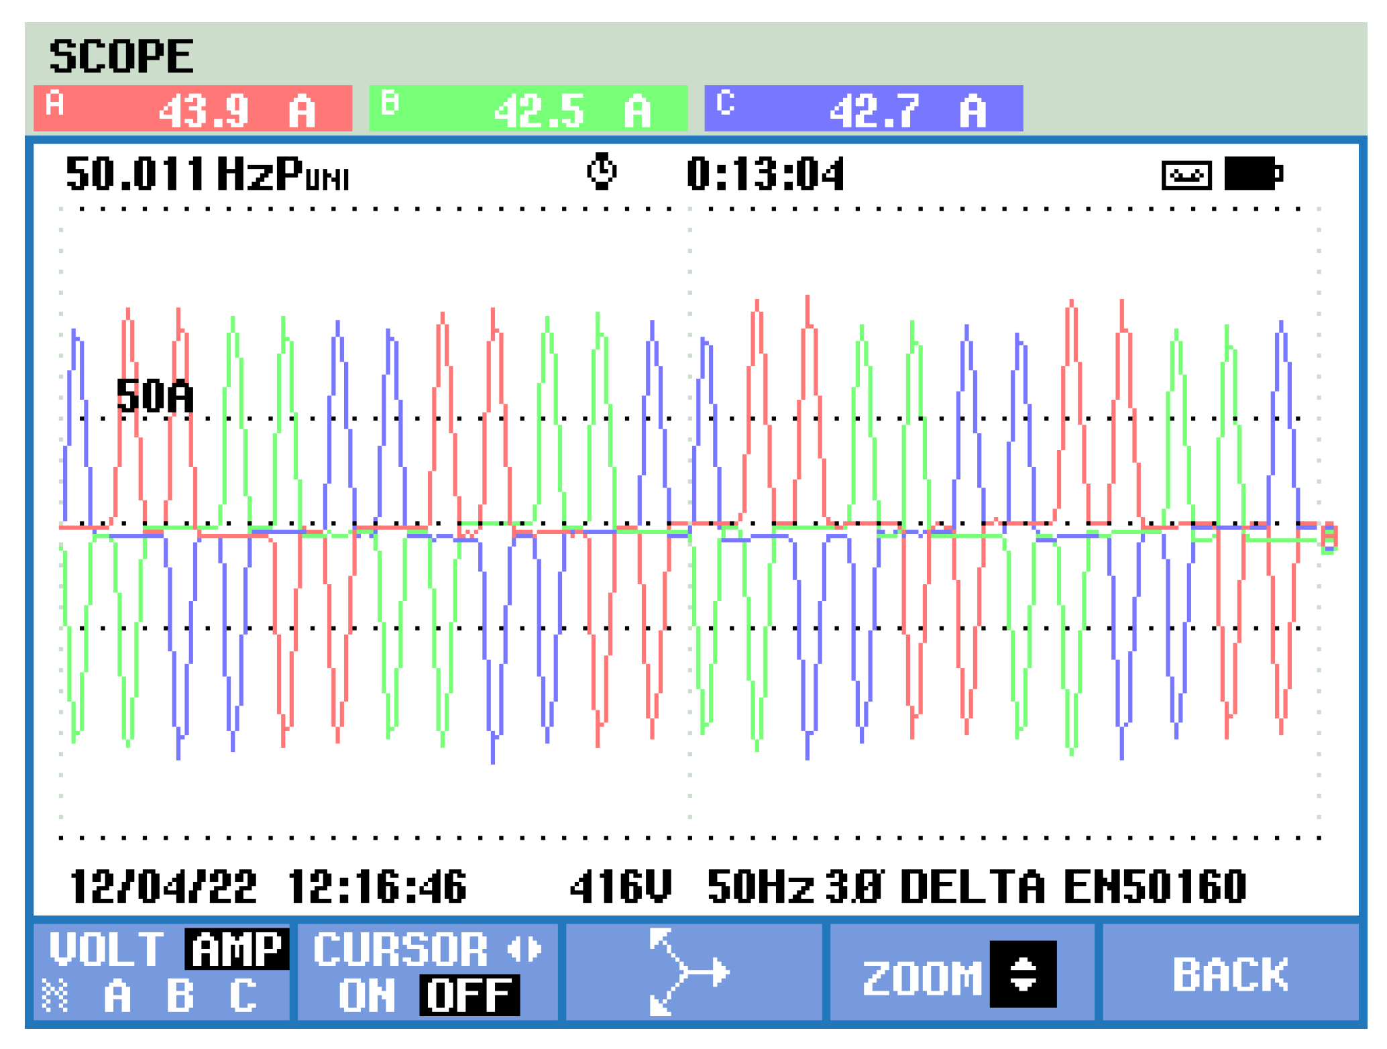
Task: Click the ZOOM up-down arrows icon
Action: [x=1022, y=974]
